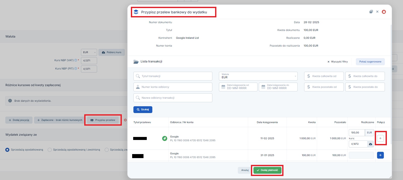Image resolution: width=403 pixels, height=180 pixels.
Task: Show suggested transactions with 'Pokaż sugerowane'
Action: pyautogui.click(x=370, y=62)
